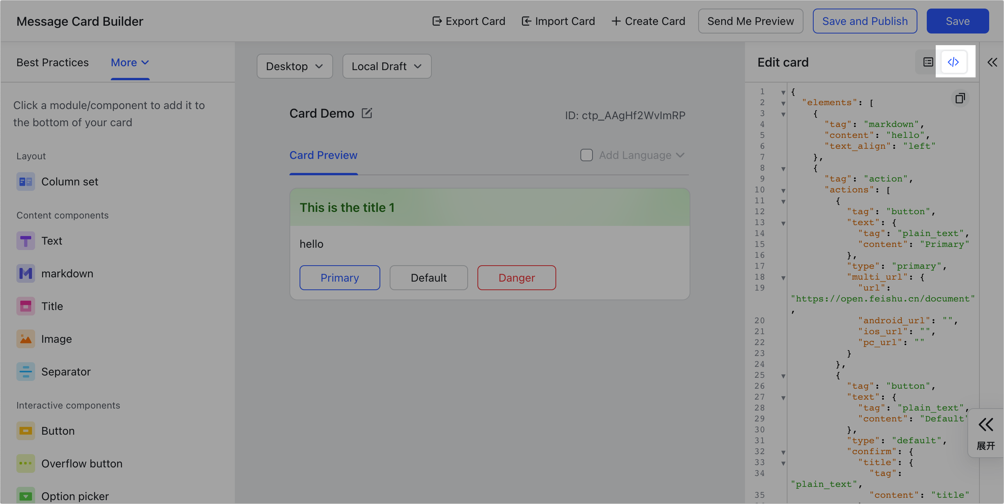Viewport: 1004px width, 504px height.
Task: Fold the "confirm" object on line 32
Action: pos(783,452)
